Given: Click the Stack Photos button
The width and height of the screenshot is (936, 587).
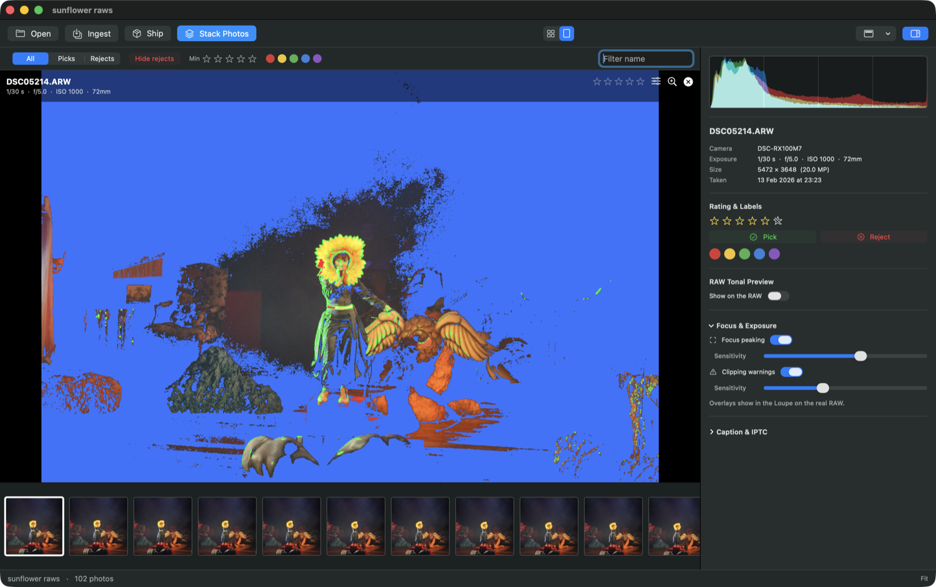Looking at the screenshot, I should (217, 34).
